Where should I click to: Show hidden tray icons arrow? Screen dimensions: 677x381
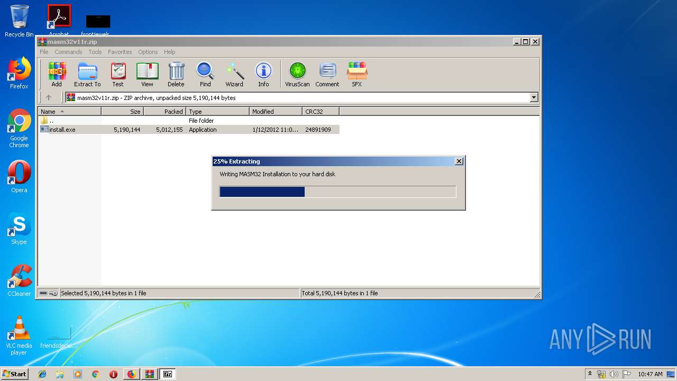tap(590, 374)
